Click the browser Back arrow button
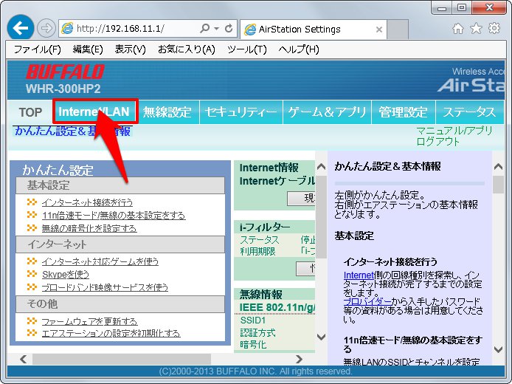This screenshot has width=512, height=384. coord(21,29)
